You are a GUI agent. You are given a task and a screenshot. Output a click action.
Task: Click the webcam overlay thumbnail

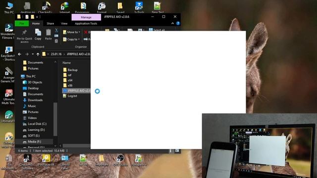[260, 145]
